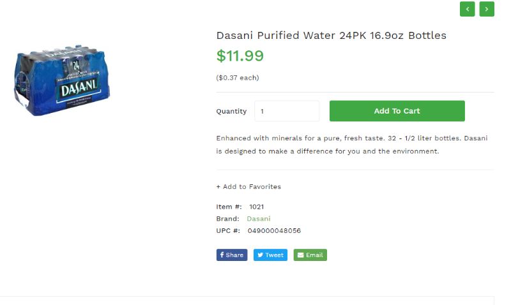This screenshot has height=305, width=511.
Task: Add Dasani water to cart
Action: coord(397,111)
